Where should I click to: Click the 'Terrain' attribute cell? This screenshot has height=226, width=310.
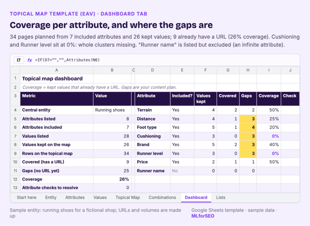tap(153, 110)
